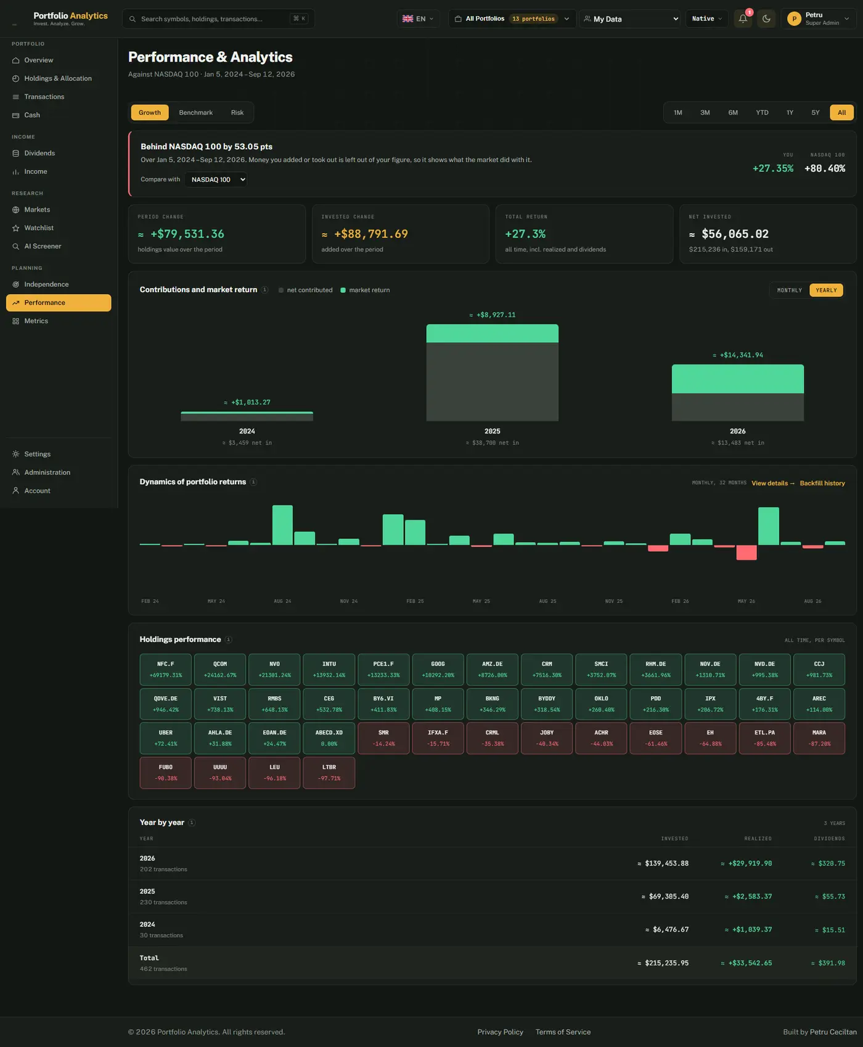Click the portfolio briefcase icon in header
Viewport: 863px width, 1047px height.
coord(458,19)
